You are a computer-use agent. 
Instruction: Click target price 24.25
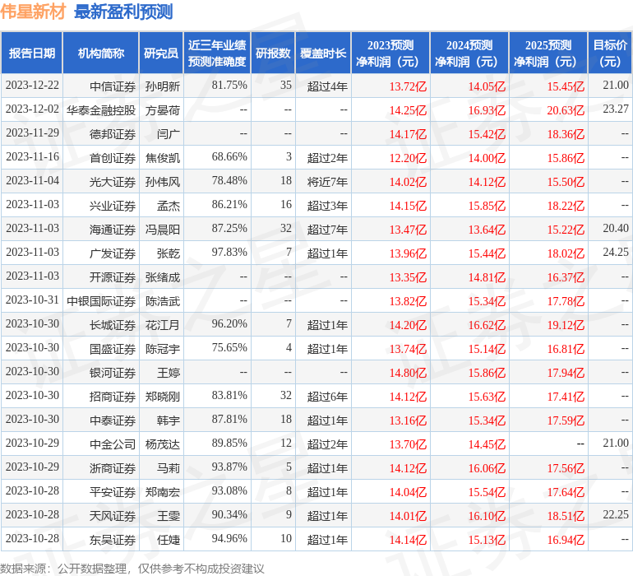[616, 253]
